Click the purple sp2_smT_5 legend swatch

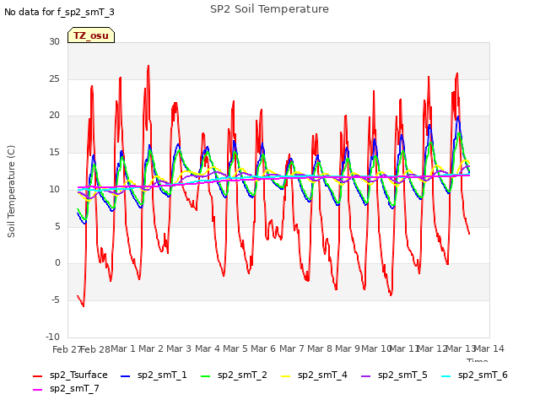tap(365, 376)
